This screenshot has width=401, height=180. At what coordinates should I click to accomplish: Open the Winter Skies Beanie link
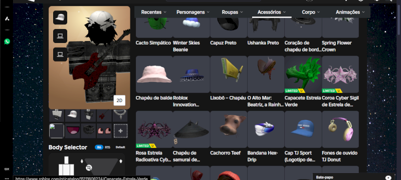tap(186, 46)
